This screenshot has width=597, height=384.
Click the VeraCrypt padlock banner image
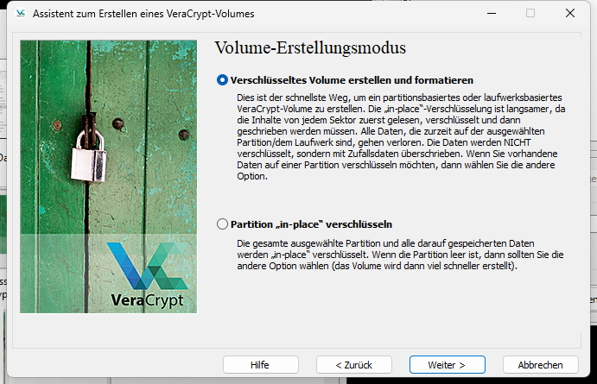tap(109, 176)
